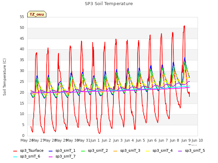Click the 45 y-axis tick label
This screenshot has width=218, height=163.
(22, 38)
